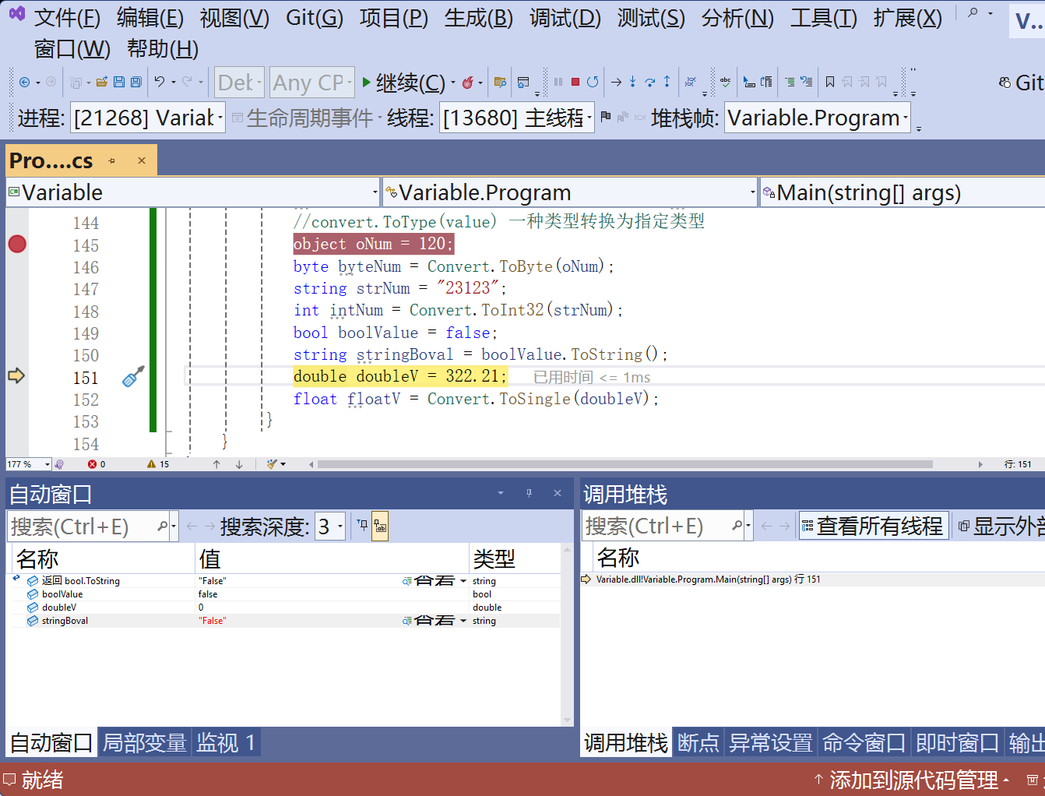
Task: Click the step out (跳出) icon
Action: pos(667,81)
